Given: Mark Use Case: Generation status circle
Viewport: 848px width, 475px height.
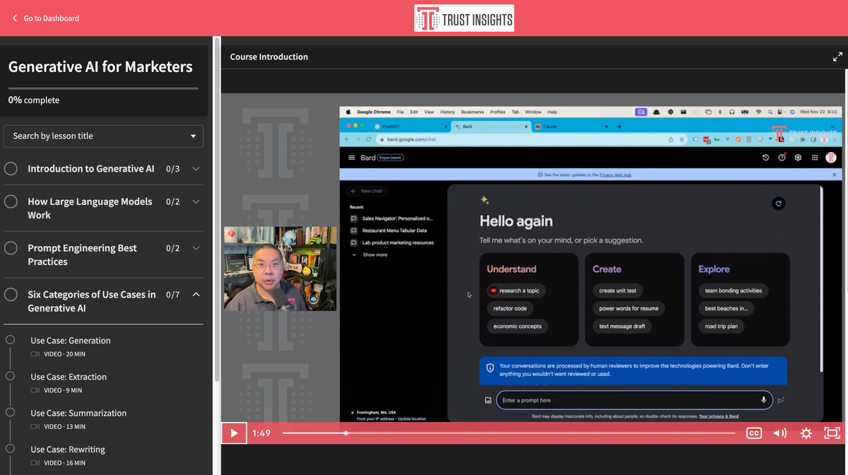Looking at the screenshot, I should pos(10,340).
